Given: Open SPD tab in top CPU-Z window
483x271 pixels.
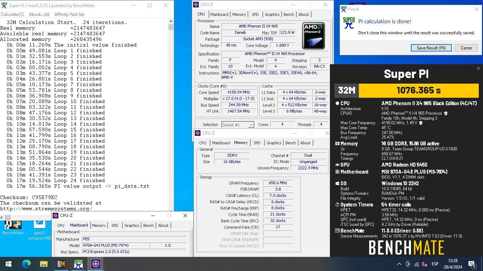Looking at the screenshot, I should click(255, 14).
